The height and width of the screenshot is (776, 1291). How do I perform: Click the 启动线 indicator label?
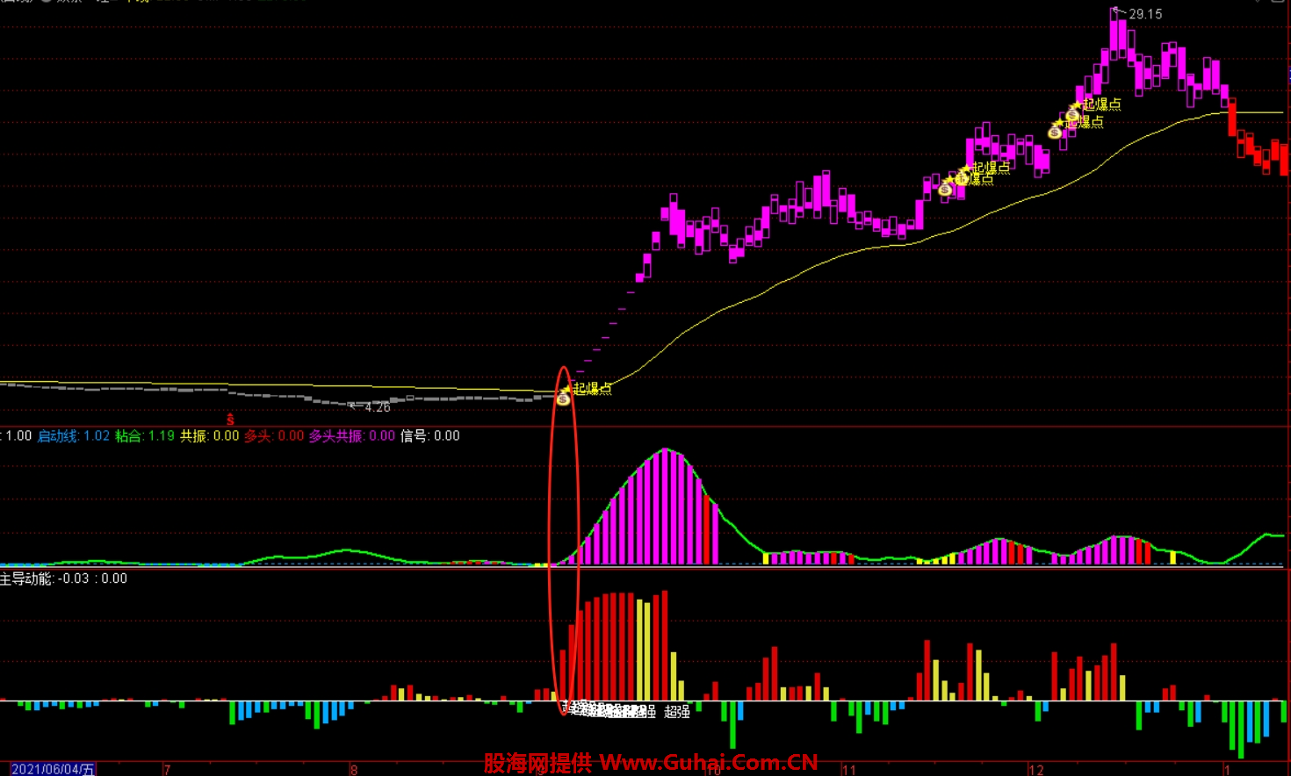click(x=73, y=436)
